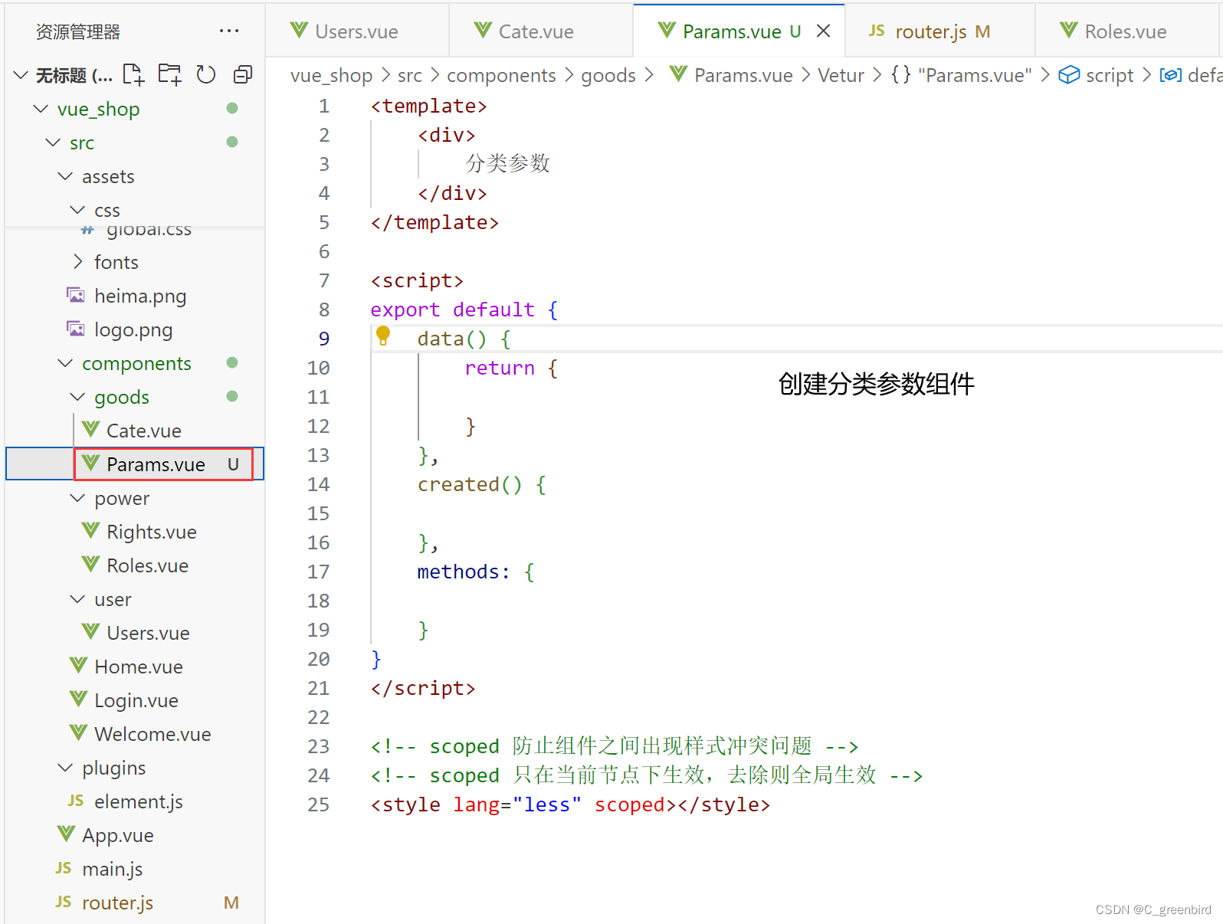Open heima.png from the file tree
Image resolution: width=1223 pixels, height=924 pixels.
point(135,296)
